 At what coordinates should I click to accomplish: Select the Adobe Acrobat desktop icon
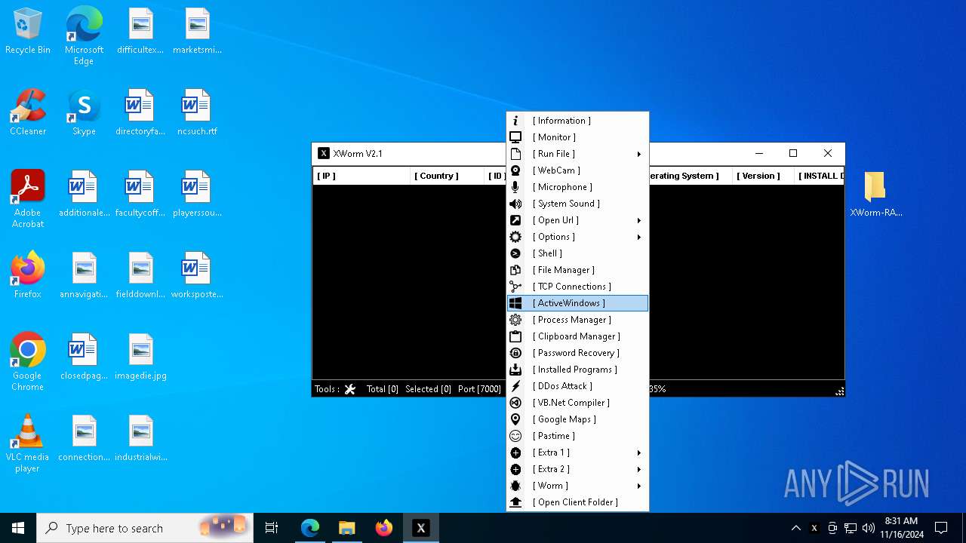28,199
